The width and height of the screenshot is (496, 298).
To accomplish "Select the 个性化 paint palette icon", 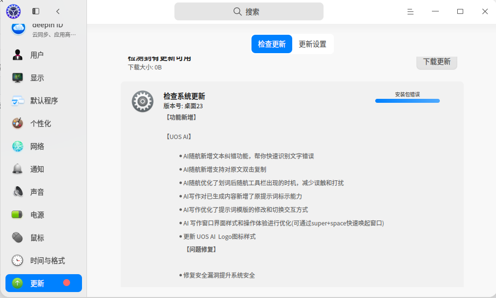I will pos(17,123).
